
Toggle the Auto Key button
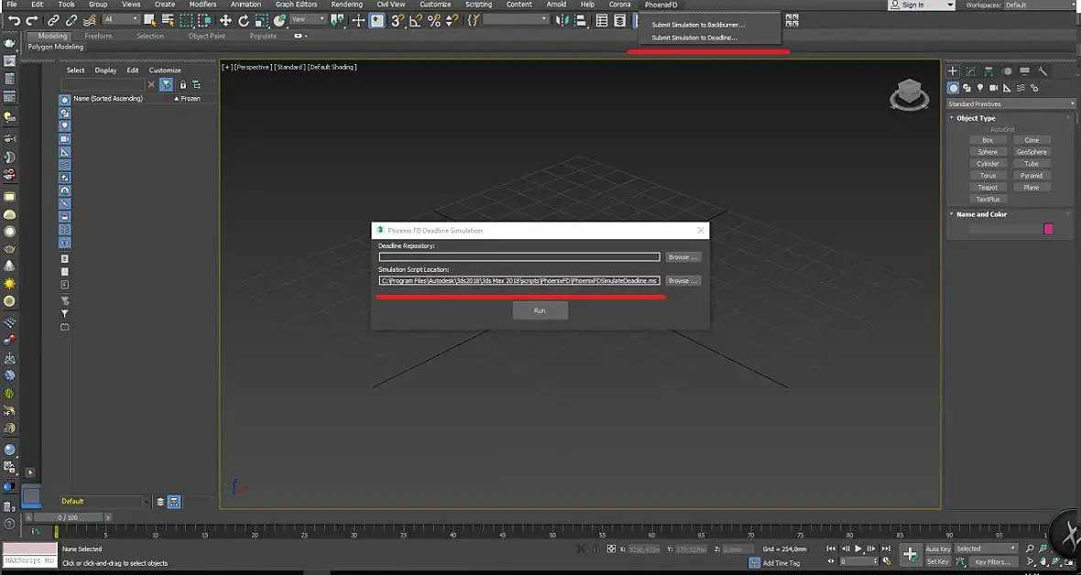click(x=937, y=548)
